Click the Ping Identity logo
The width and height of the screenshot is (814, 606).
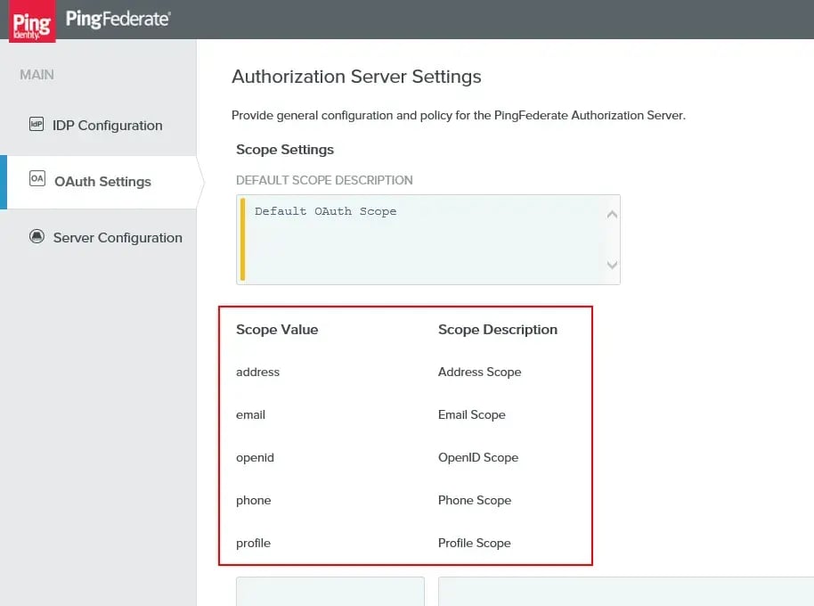point(31,21)
